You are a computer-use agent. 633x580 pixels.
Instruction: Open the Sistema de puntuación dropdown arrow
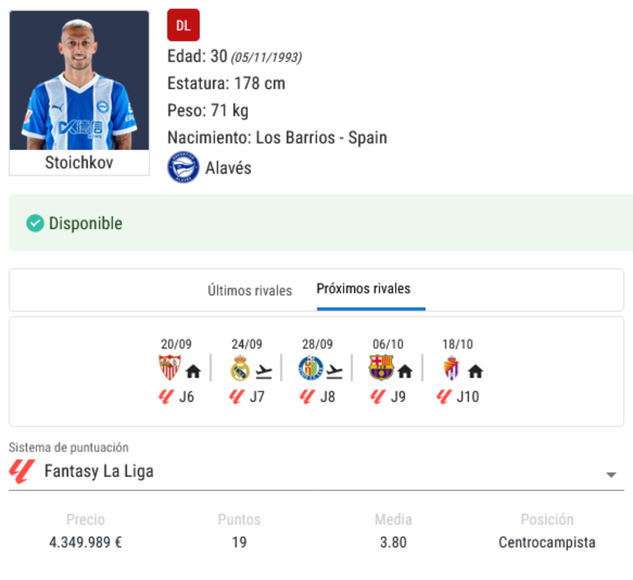611,475
